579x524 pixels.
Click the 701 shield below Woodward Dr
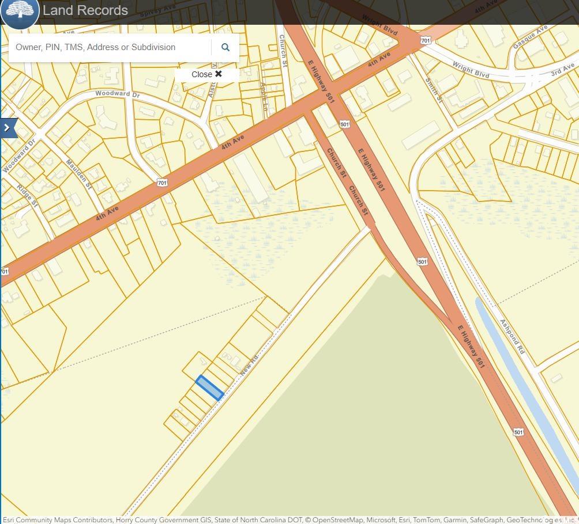pos(162,183)
